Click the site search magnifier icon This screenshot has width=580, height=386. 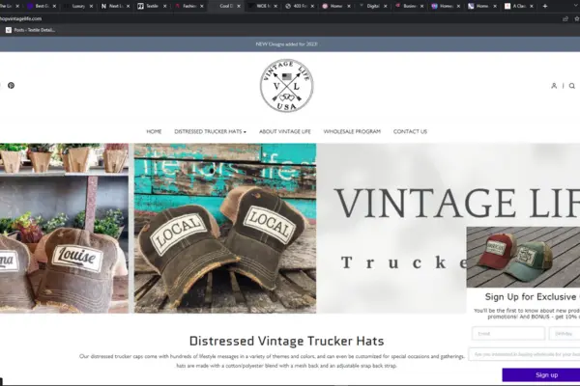pyautogui.click(x=572, y=86)
